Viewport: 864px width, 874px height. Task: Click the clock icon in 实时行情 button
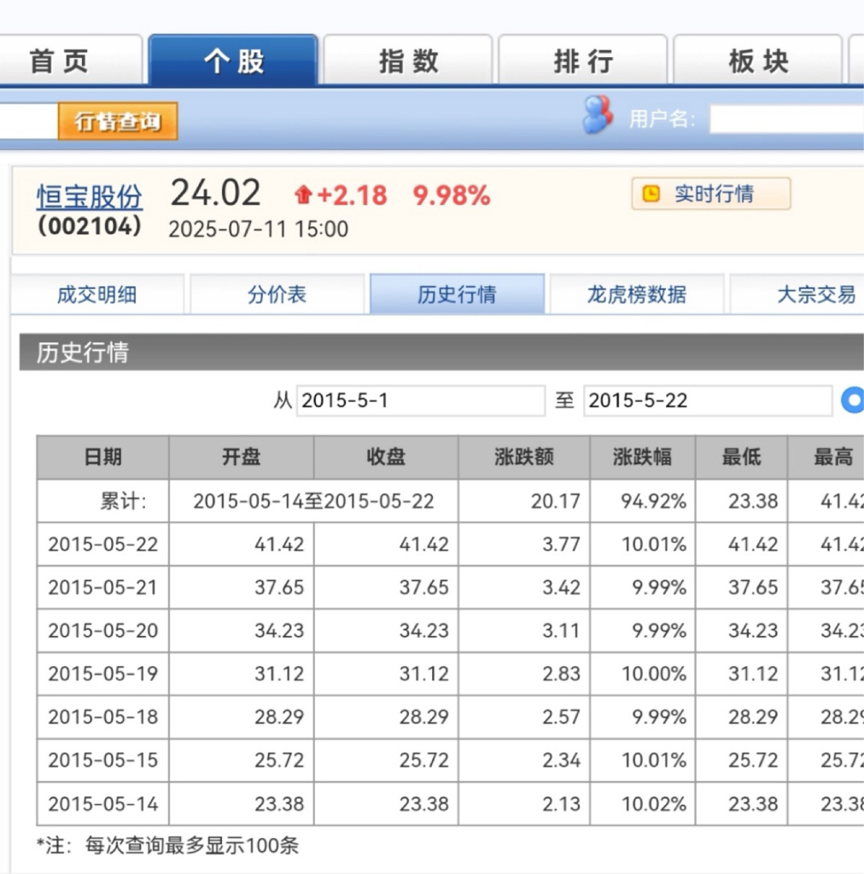click(651, 194)
